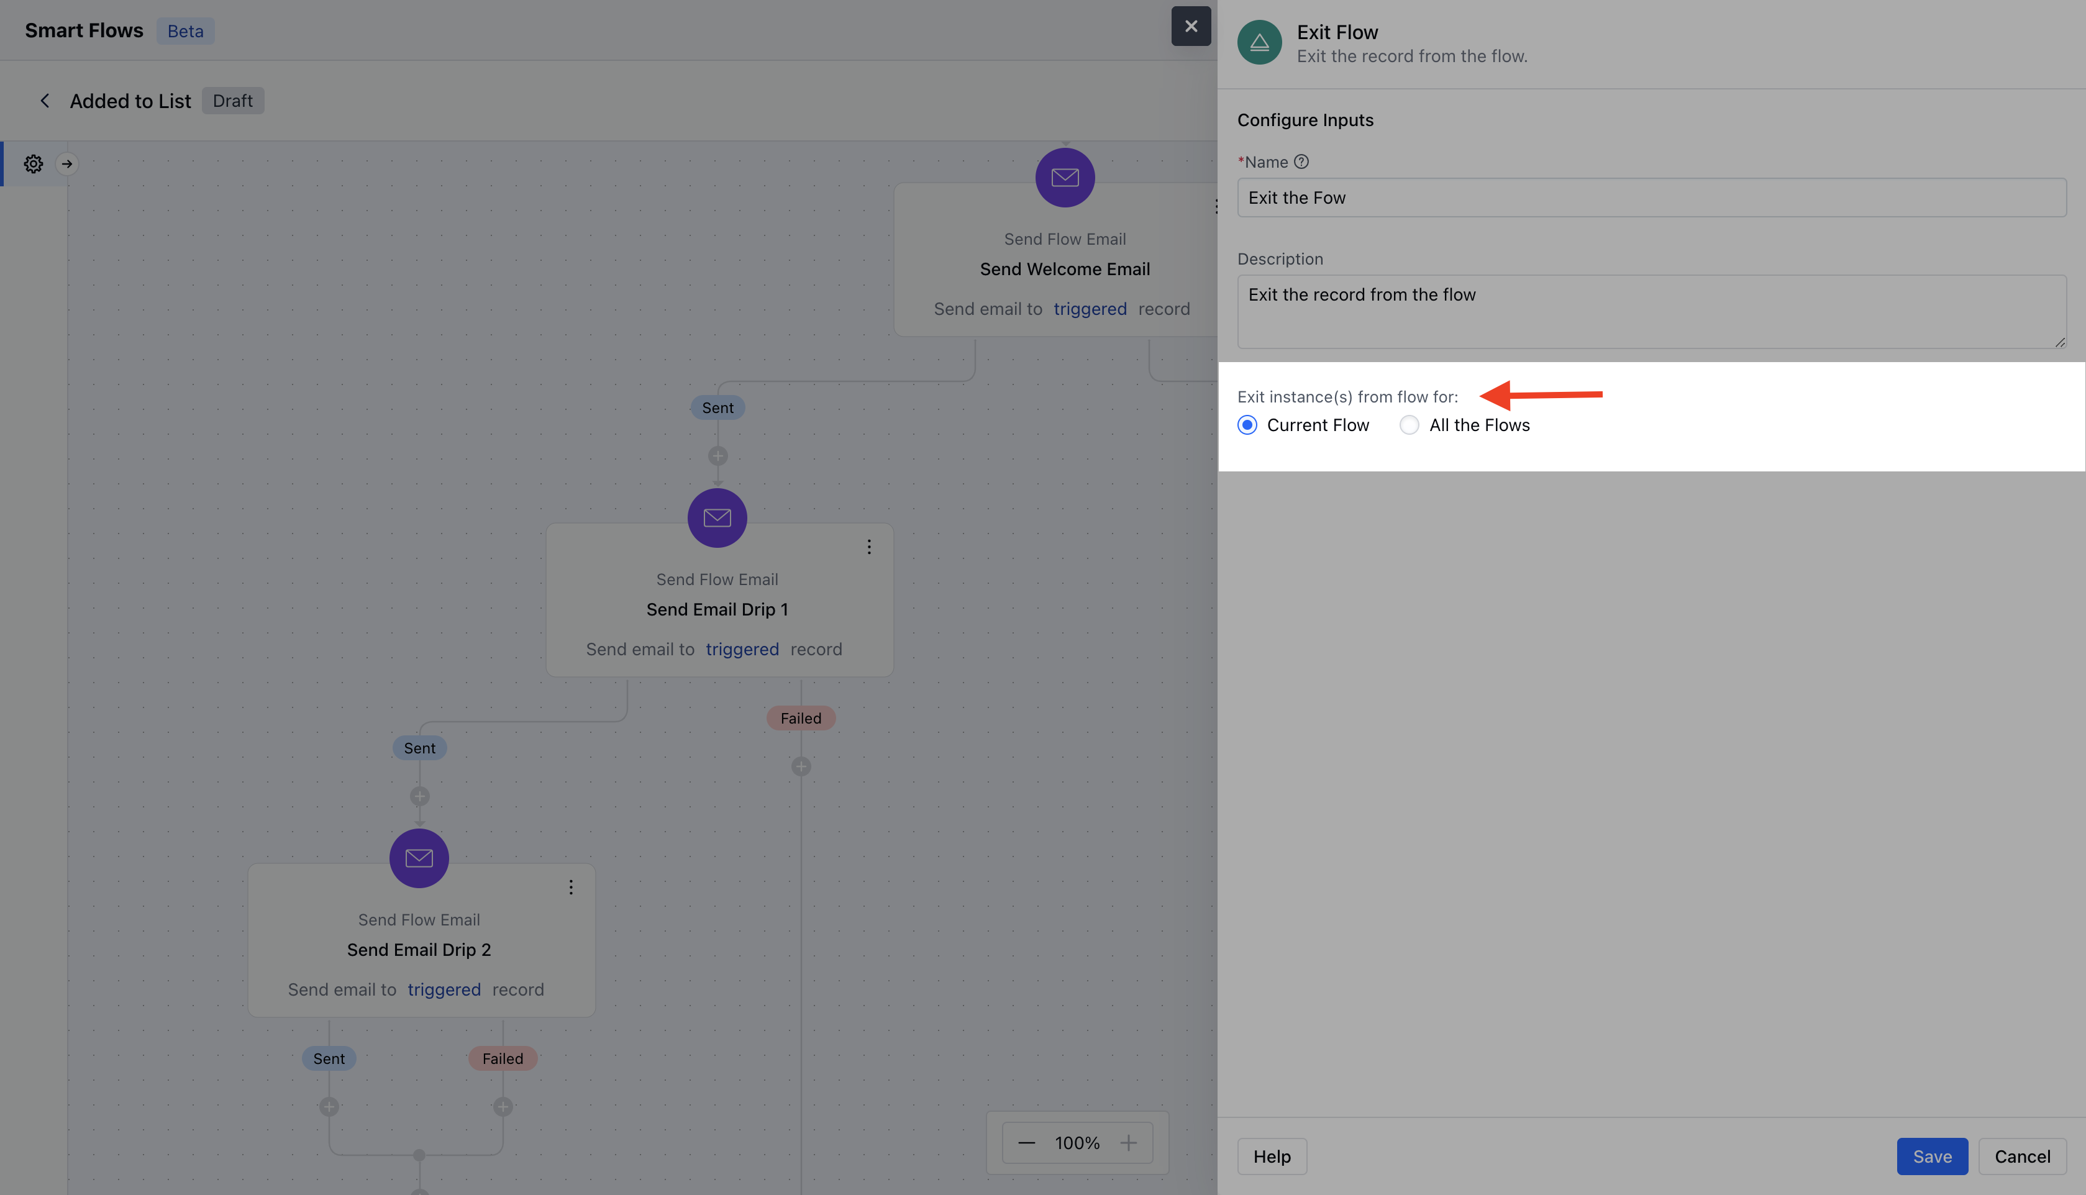This screenshot has height=1195, width=2086.
Task: Click the Description text area
Action: pos(1651,312)
